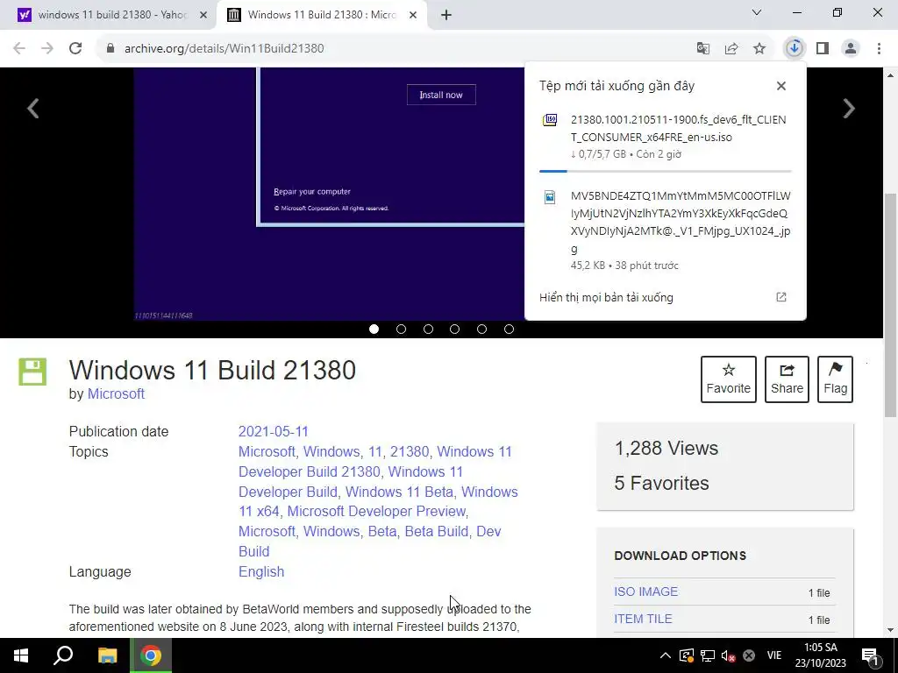Open Windows taskbar search
Image resolution: width=898 pixels, height=673 pixels.
[x=63, y=655]
